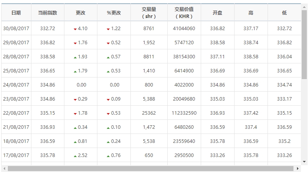The width and height of the screenshot is (308, 175).
Task: Click trade value 112332590 cell
Action: (x=184, y=113)
